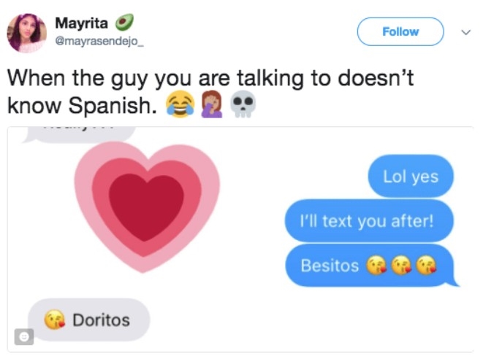
Task: Click the tweet text about Spanish
Action: click(210, 91)
